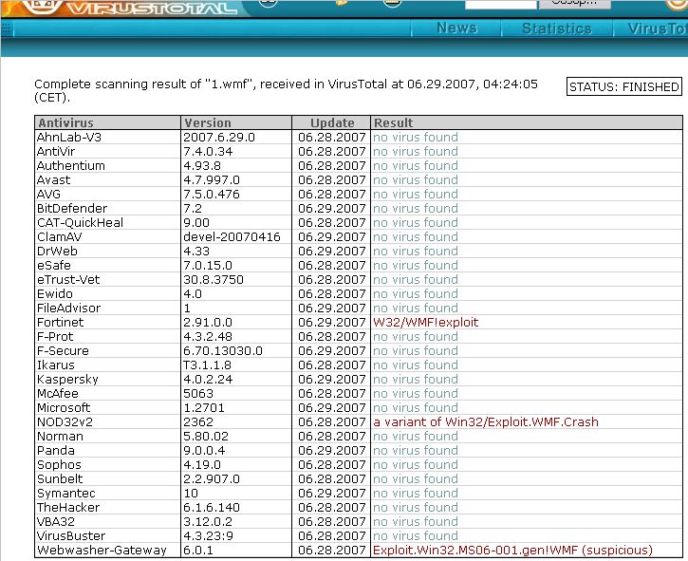The width and height of the screenshot is (688, 561).
Task: Click version 4.3.23:9 cell
Action: (x=209, y=536)
